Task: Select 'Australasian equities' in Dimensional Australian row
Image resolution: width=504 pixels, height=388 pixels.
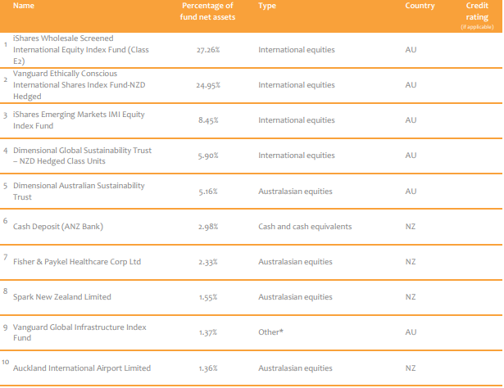Action: [x=295, y=192]
